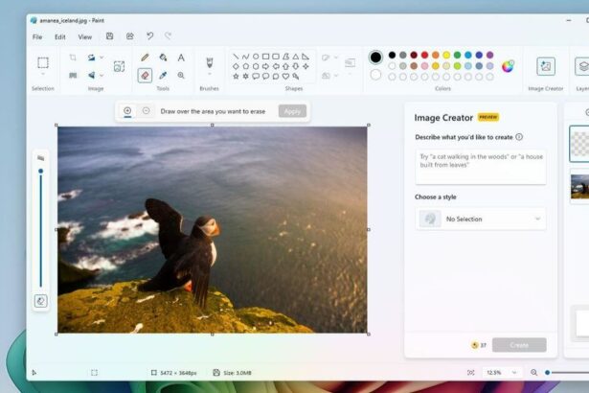This screenshot has height=393, width=589.
Task: Click the icon below the eraser size slider
Action: click(41, 301)
